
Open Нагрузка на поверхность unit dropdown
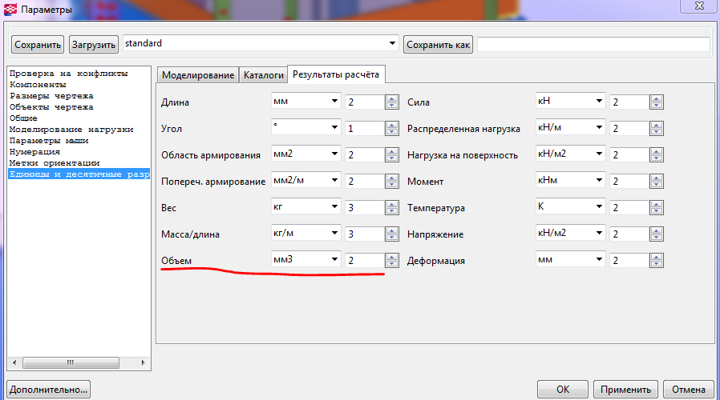(x=571, y=154)
